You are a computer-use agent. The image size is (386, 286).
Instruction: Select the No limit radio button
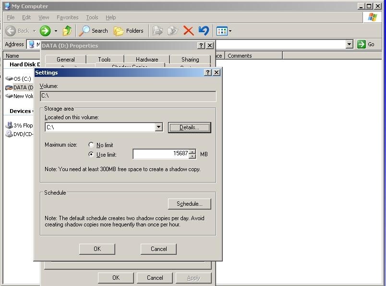point(91,145)
